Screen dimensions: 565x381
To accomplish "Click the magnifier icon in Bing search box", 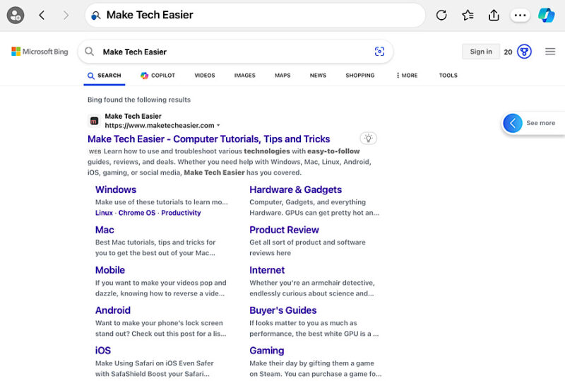I will tap(90, 52).
